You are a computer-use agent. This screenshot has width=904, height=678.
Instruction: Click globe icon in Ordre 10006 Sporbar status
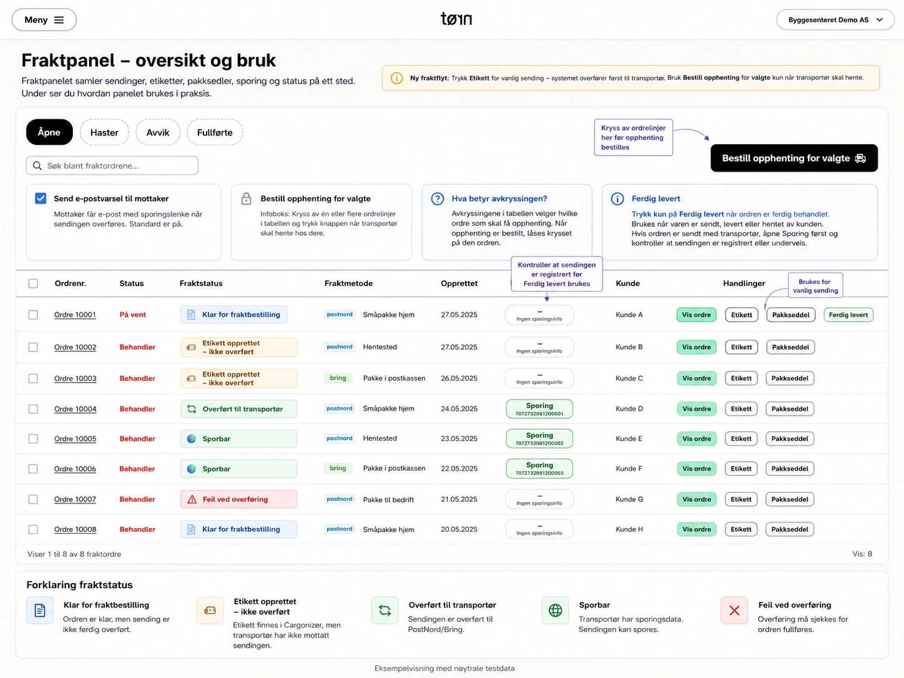192,469
